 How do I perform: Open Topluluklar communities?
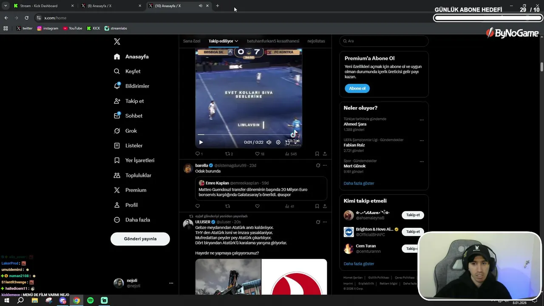[132, 175]
